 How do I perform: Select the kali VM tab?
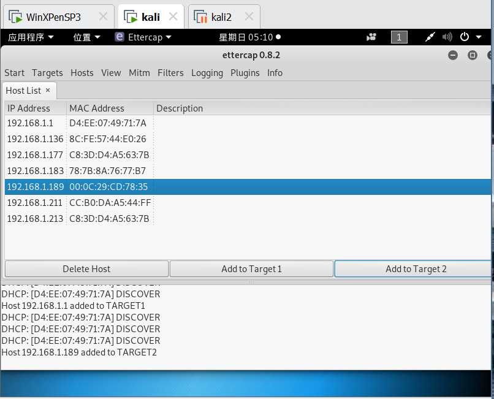[151, 17]
